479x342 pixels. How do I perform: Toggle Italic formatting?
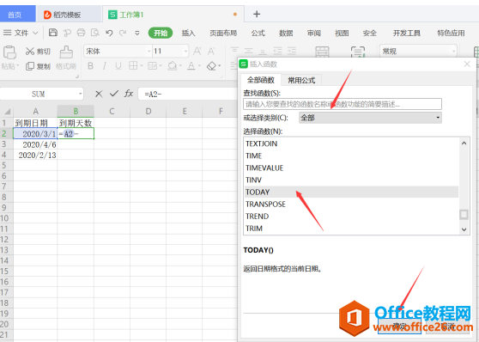(x=104, y=66)
